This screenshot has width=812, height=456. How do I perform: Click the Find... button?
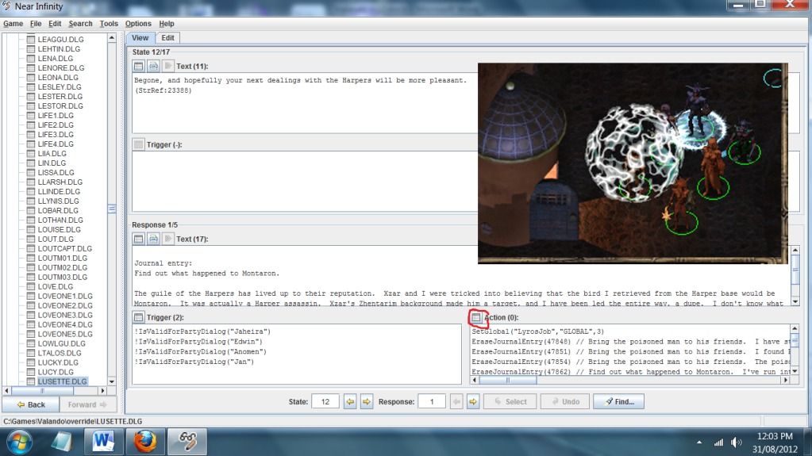(x=619, y=402)
